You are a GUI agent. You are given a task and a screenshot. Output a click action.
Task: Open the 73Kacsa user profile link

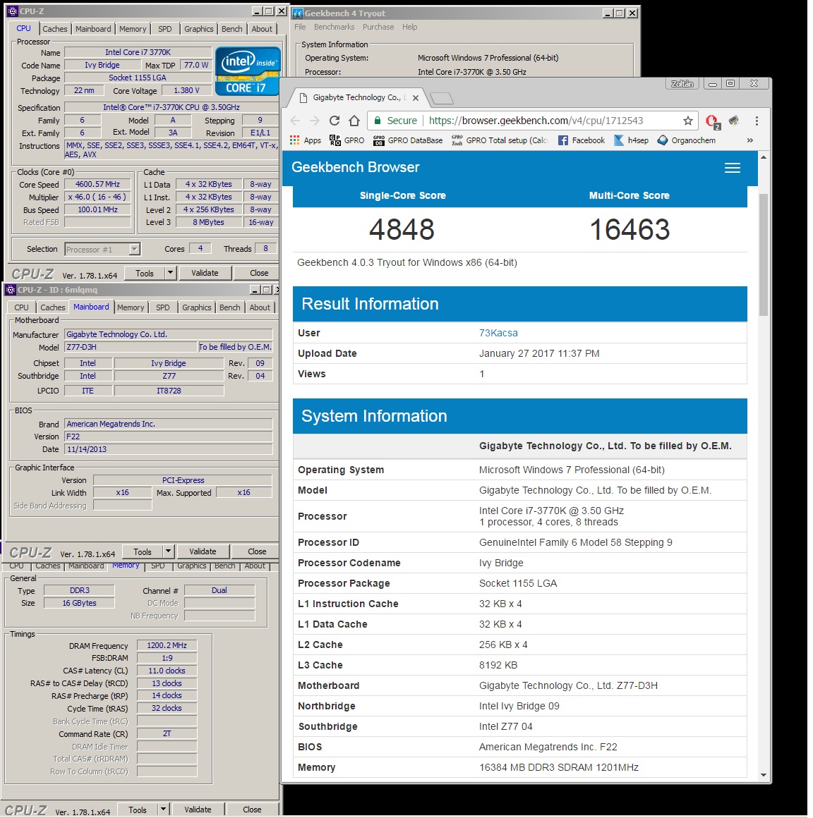coord(498,333)
